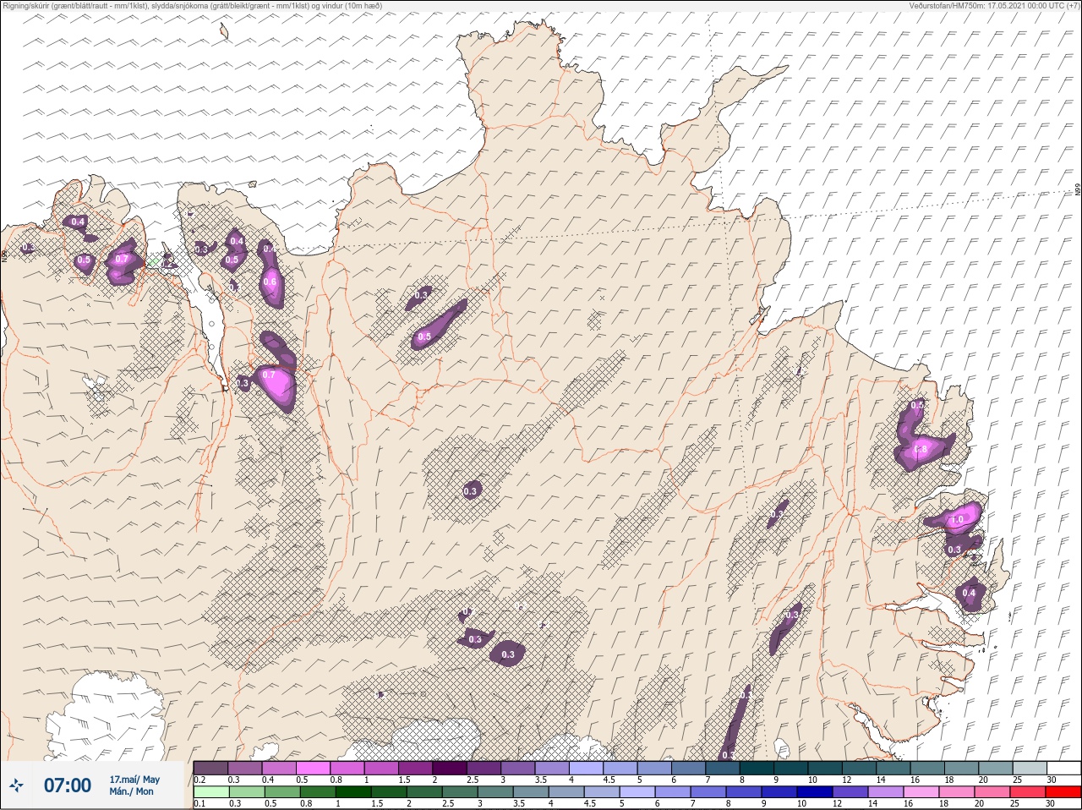Click the 1.0 precipitation label on the east coast
Image resolution: width=1082 pixels, height=810 pixels.
pos(958,520)
